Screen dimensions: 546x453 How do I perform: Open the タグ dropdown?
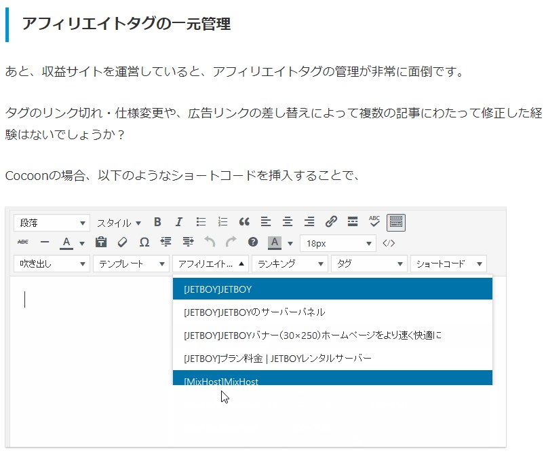[x=369, y=264]
